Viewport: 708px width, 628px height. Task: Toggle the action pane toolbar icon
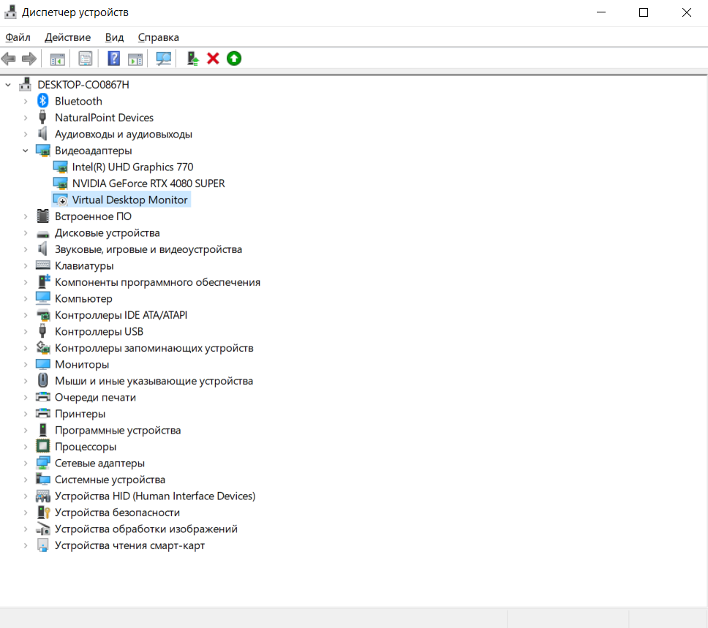point(135,58)
